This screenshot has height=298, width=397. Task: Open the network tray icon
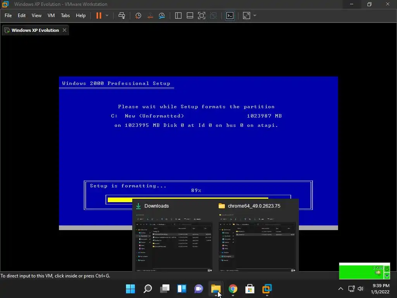click(351, 289)
